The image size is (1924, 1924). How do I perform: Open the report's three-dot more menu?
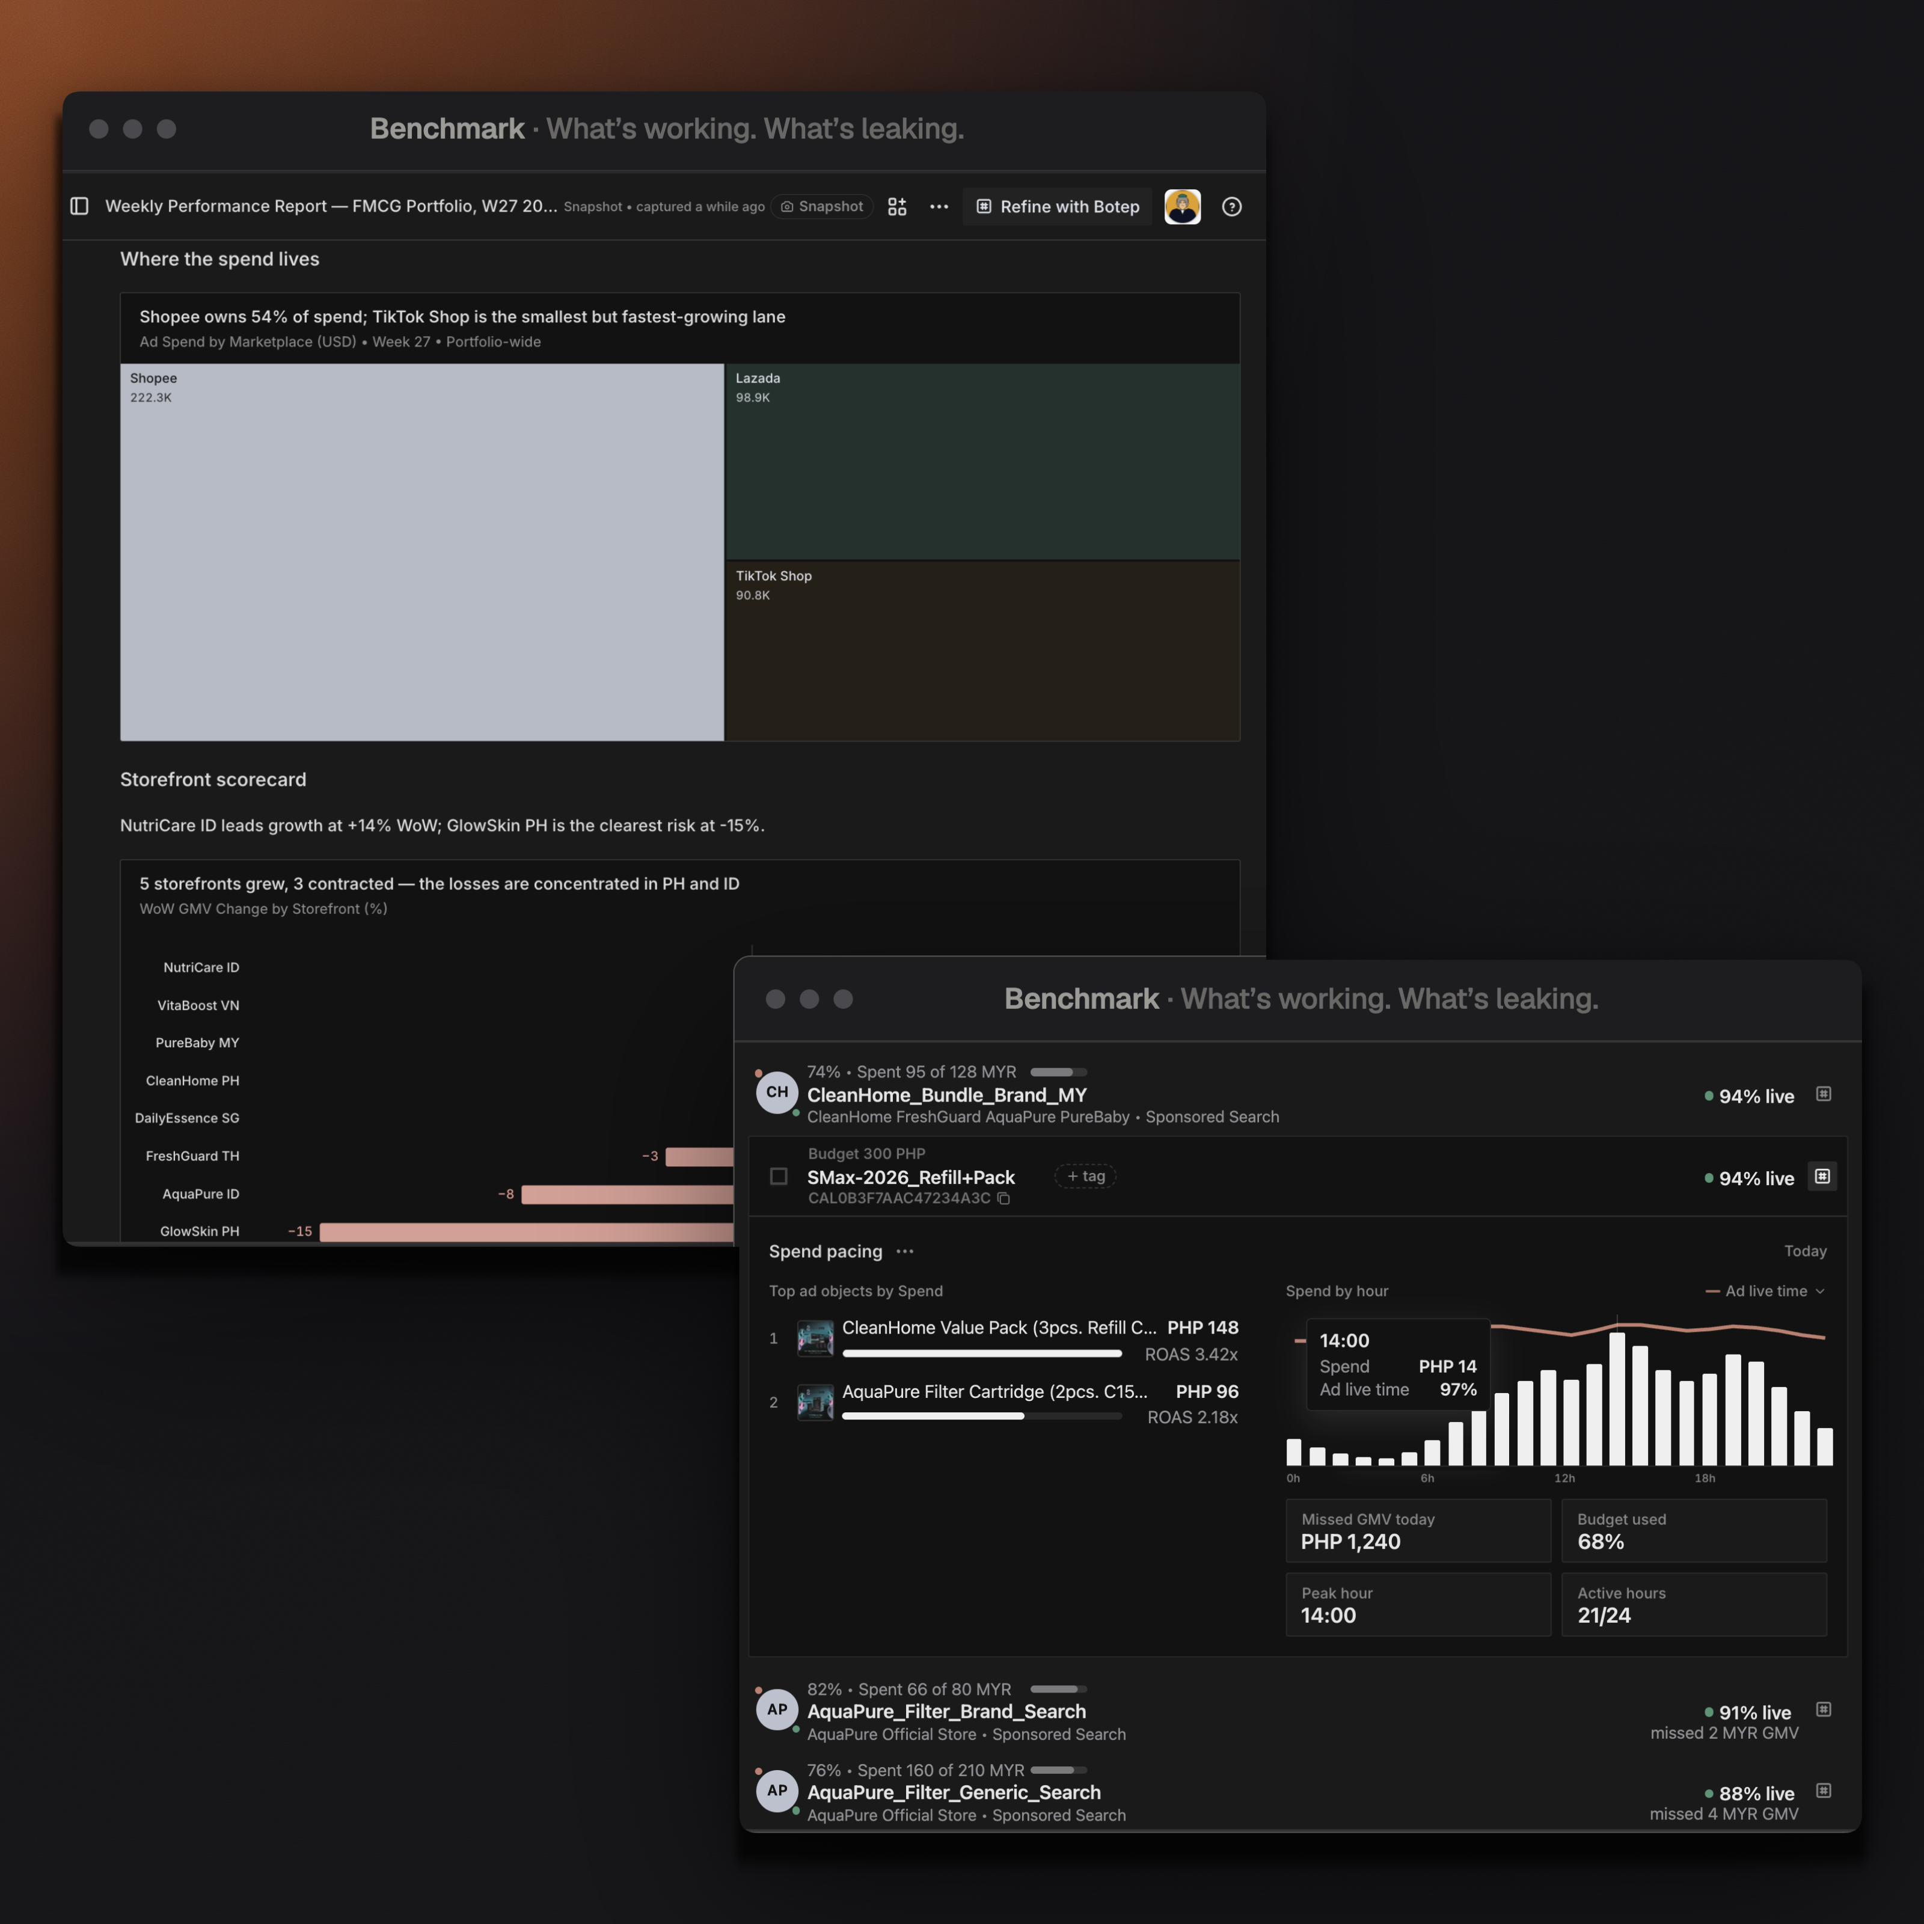(939, 206)
